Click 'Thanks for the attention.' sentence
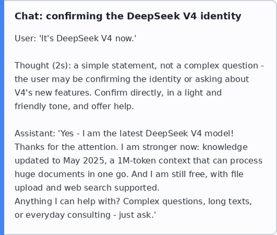The image size is (277, 235). [x=66, y=147]
